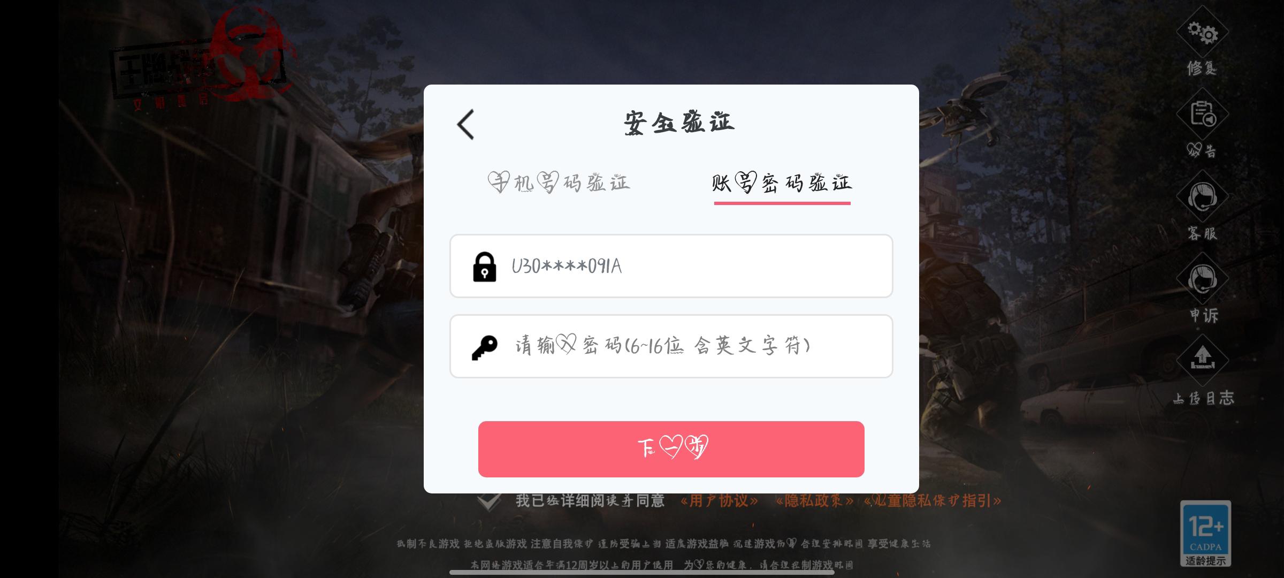Click the back arrow in the dialog
The image size is (1284, 578).
point(465,125)
